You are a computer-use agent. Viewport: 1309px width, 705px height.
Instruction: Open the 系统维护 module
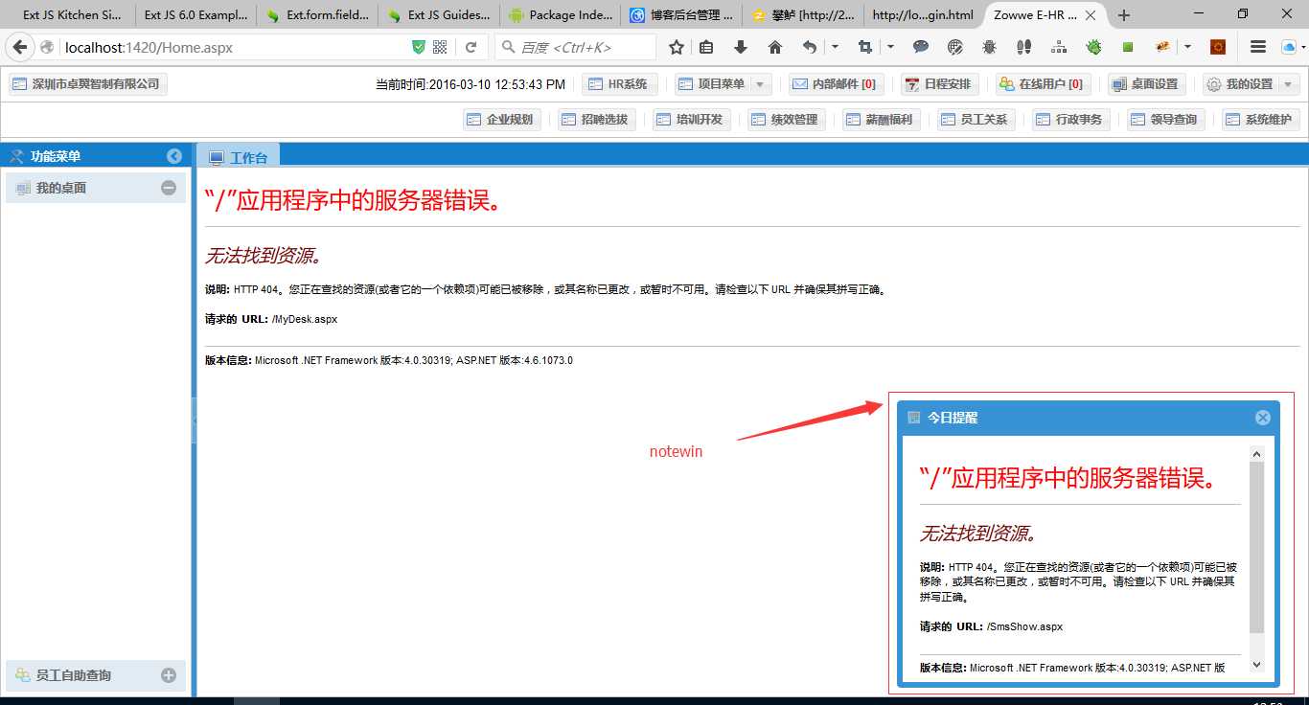pos(1259,120)
